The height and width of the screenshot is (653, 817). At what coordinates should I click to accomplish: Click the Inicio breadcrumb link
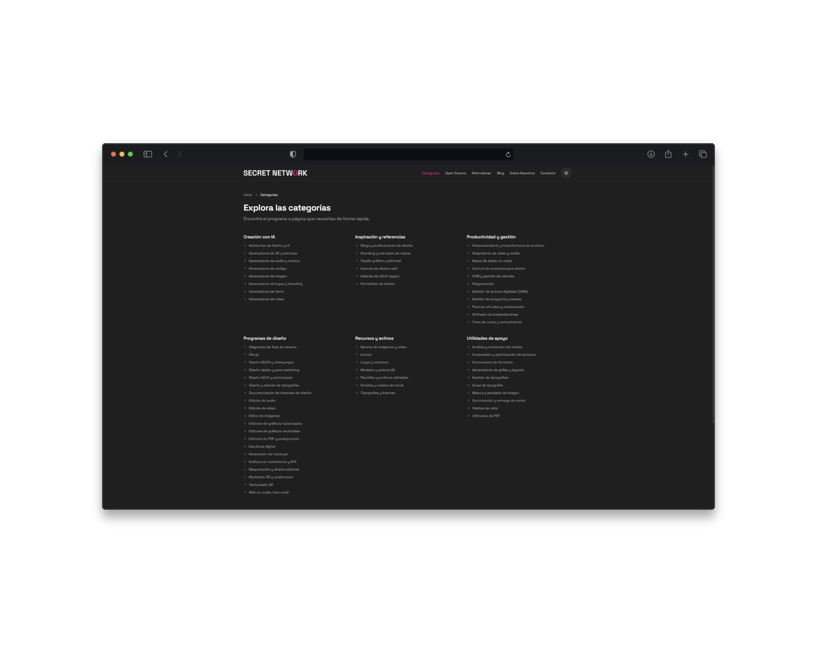coord(248,195)
